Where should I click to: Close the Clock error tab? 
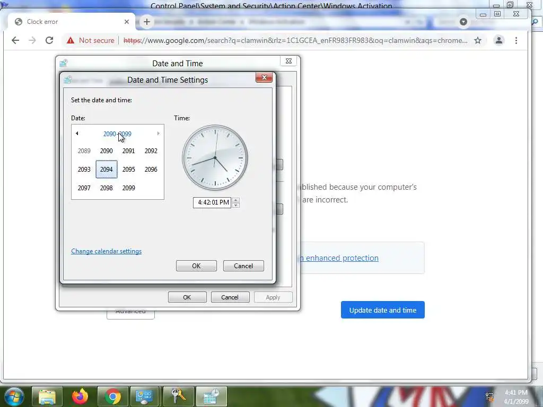tap(127, 22)
